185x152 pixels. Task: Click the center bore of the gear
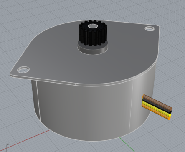93,26
